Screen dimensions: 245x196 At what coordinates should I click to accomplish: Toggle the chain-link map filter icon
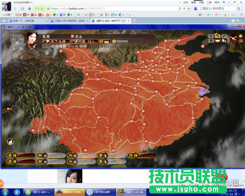coord(224,36)
